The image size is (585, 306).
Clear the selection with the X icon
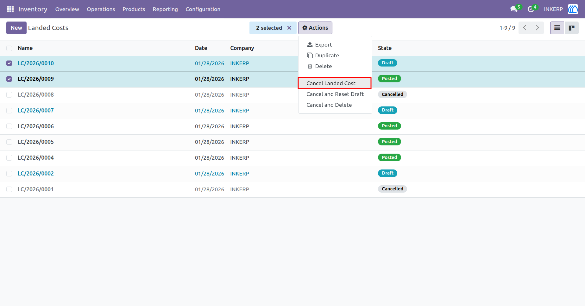tap(289, 28)
